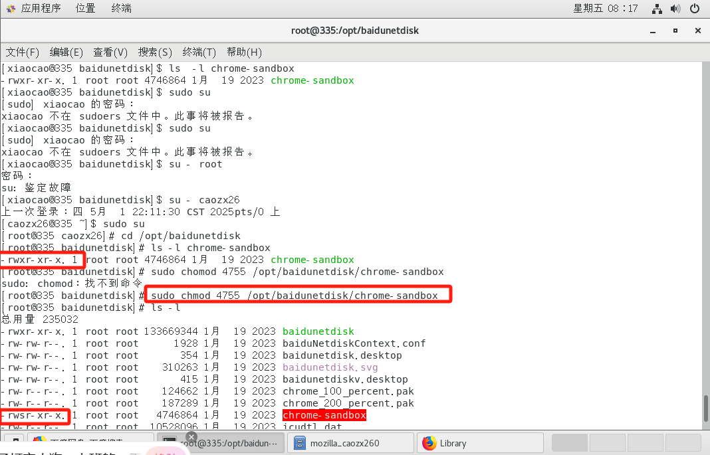Click the 总用量 235032 line
This screenshot has width=710, height=455.
(40, 319)
